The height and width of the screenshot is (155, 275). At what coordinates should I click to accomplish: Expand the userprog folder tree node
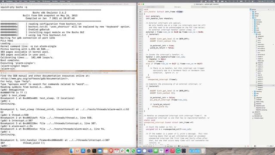click(253, 92)
